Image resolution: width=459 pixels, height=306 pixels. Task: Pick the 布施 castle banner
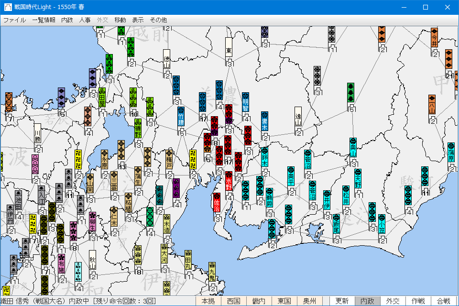click(62, 263)
